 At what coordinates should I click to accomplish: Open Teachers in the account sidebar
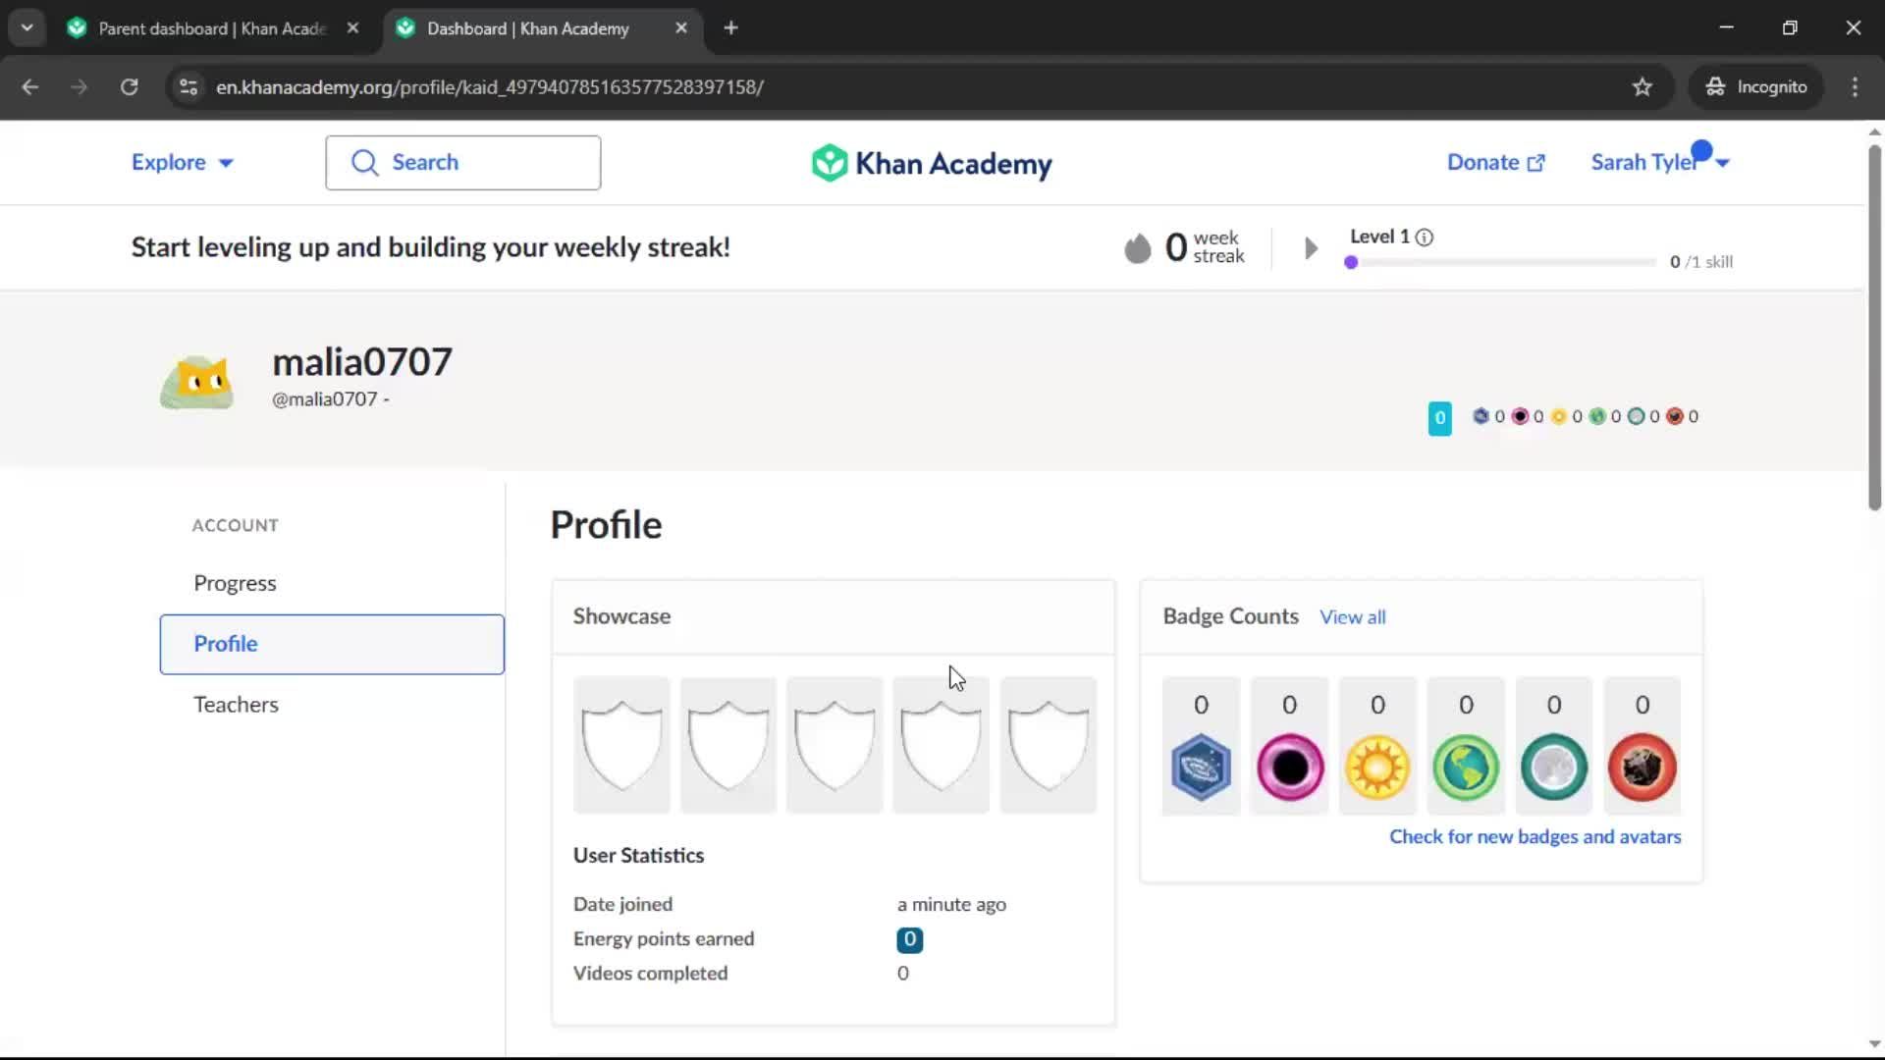[236, 705]
